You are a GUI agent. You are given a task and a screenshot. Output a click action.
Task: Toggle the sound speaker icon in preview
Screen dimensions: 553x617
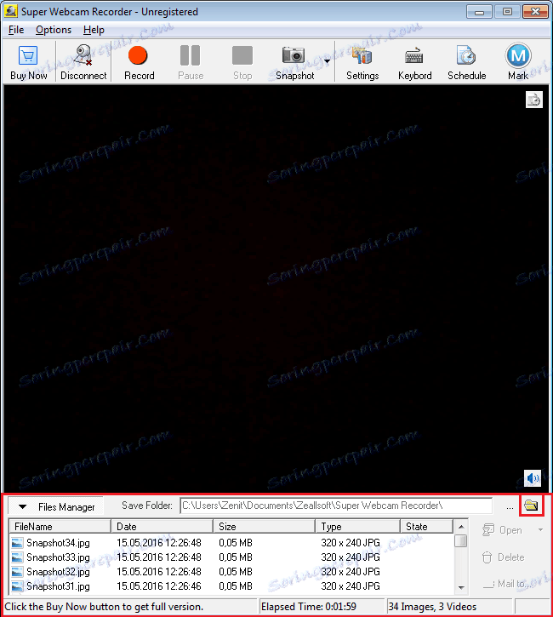coord(533,478)
